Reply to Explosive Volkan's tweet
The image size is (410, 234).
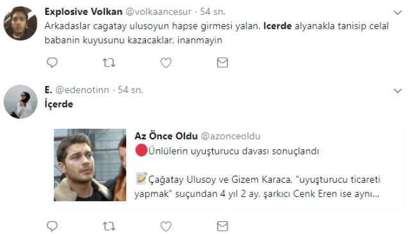52,62
